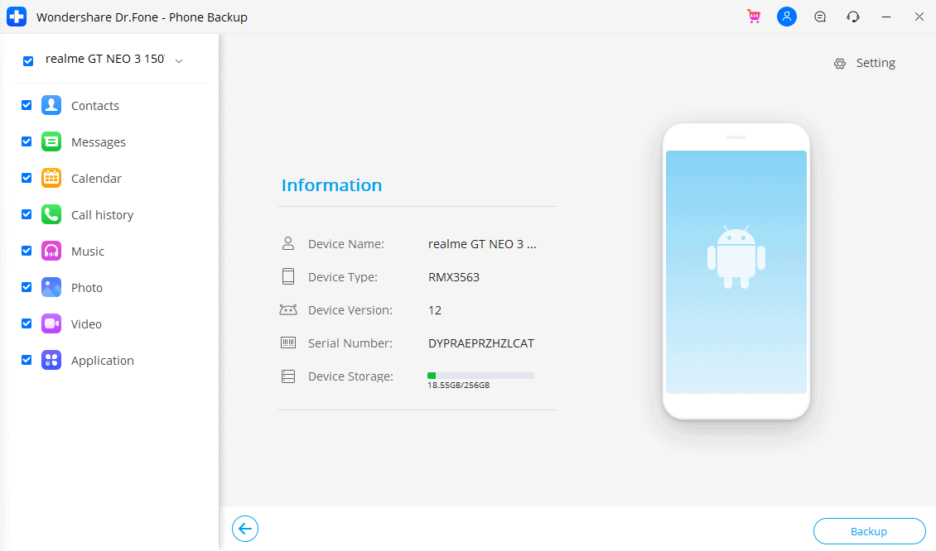936x551 pixels.
Task: Click the Call history phone icon
Action: (x=51, y=214)
